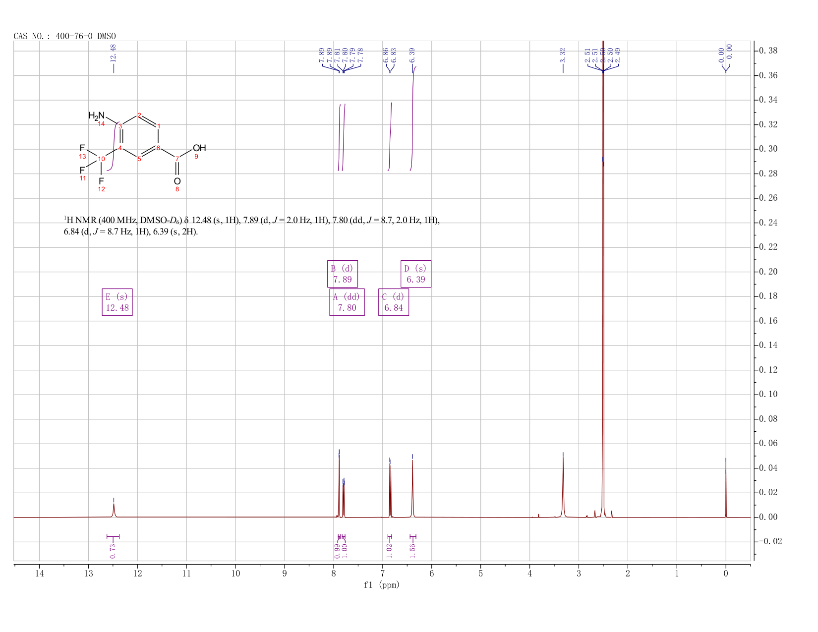Click the 3.32 peak label at top
This screenshot has width=818, height=632.
click(x=563, y=55)
